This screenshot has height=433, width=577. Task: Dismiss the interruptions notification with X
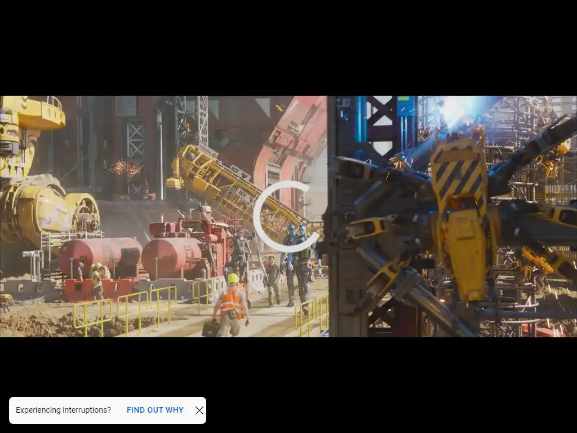(199, 410)
